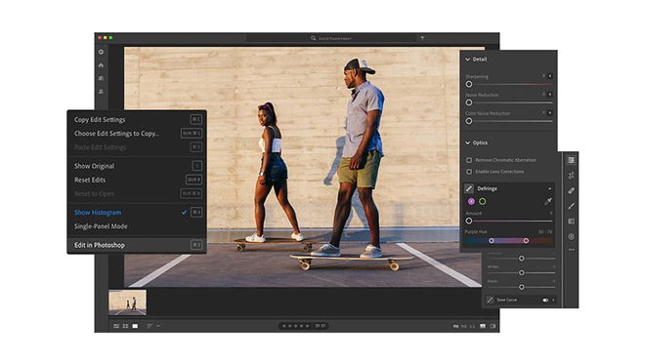Click the Fit zoom label in bottom bar
Screen dimensions: 645x362
point(455,326)
